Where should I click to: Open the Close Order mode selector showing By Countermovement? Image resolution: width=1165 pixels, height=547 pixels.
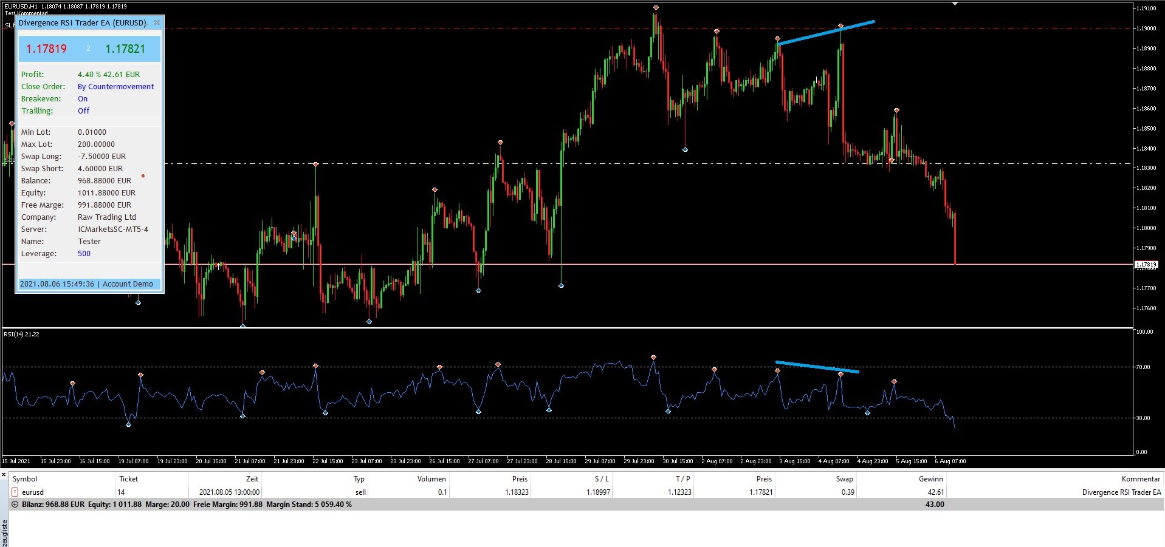click(x=115, y=86)
